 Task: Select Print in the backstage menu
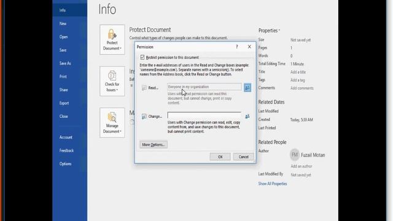pyautogui.click(x=70, y=77)
